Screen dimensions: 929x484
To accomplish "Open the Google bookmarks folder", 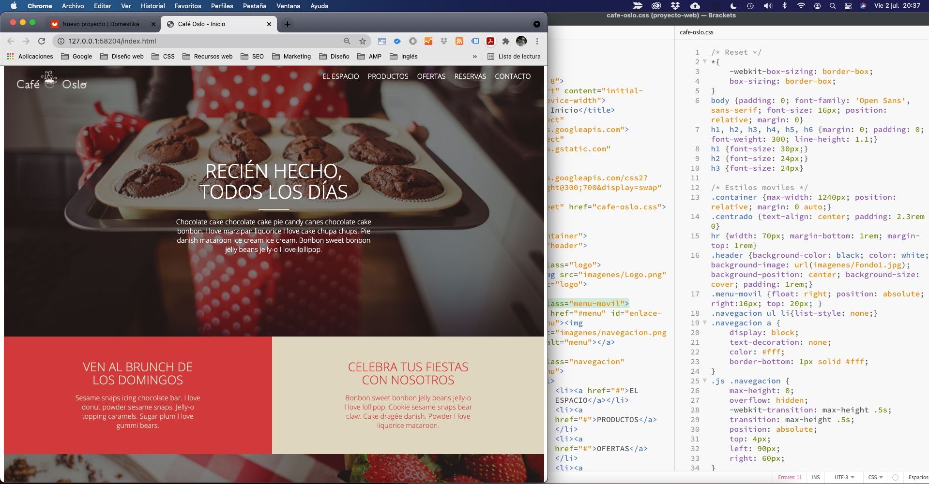I will 76,57.
